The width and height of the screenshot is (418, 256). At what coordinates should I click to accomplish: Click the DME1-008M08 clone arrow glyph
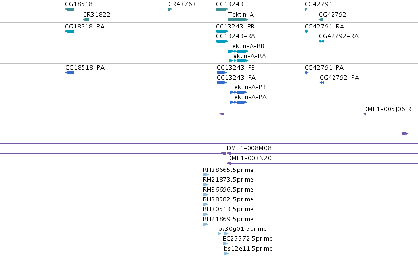click(x=229, y=153)
